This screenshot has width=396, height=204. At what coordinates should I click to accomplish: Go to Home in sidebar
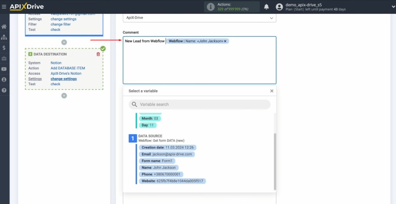tap(4, 27)
